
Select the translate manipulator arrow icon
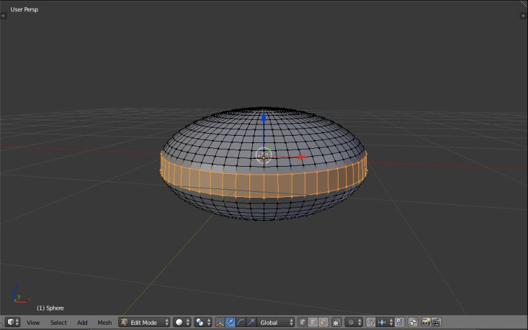point(230,322)
